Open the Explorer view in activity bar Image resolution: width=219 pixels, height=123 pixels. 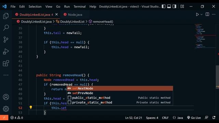tap(6, 16)
